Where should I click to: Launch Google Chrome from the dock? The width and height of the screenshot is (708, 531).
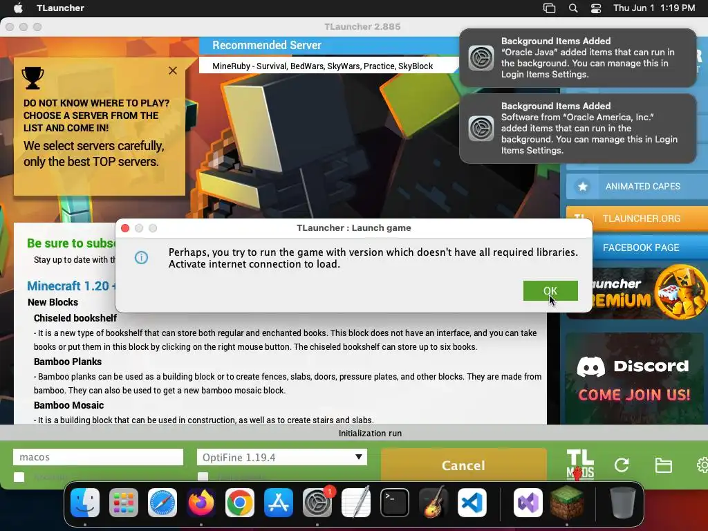coord(240,503)
